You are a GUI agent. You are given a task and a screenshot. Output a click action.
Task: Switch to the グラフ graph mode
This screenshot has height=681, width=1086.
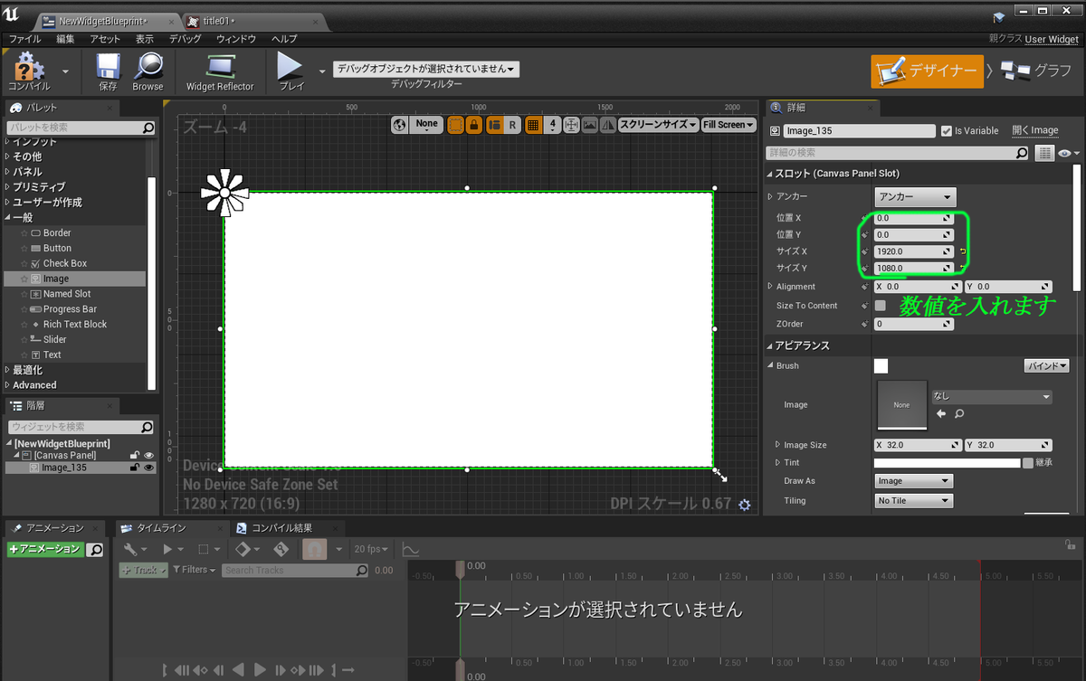[1036, 71]
